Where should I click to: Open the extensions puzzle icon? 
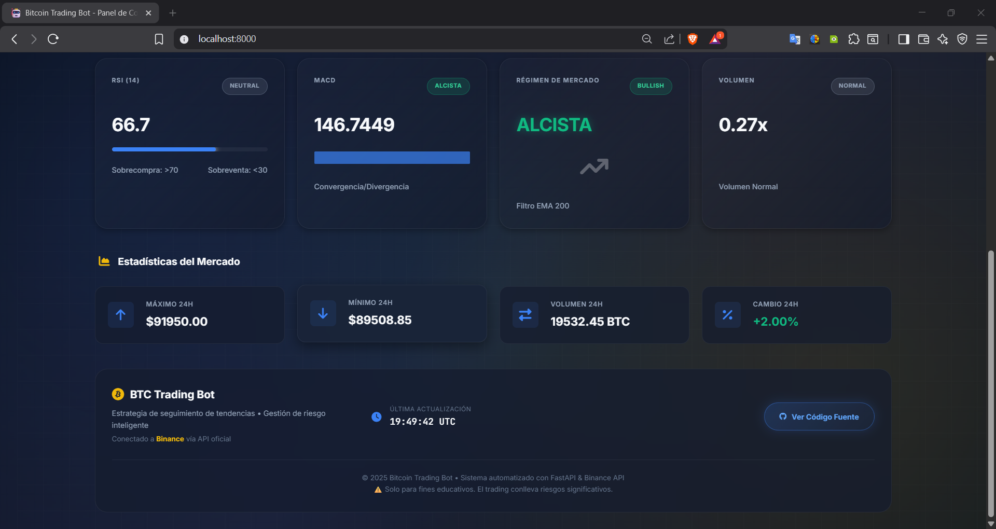click(854, 39)
